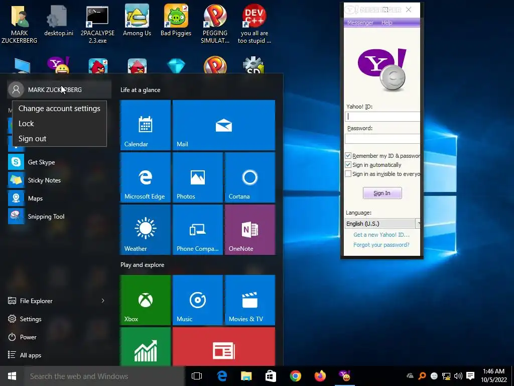This screenshot has height=386, width=514.
Task: Open File Explorer taskbar icon
Action: 246,376
